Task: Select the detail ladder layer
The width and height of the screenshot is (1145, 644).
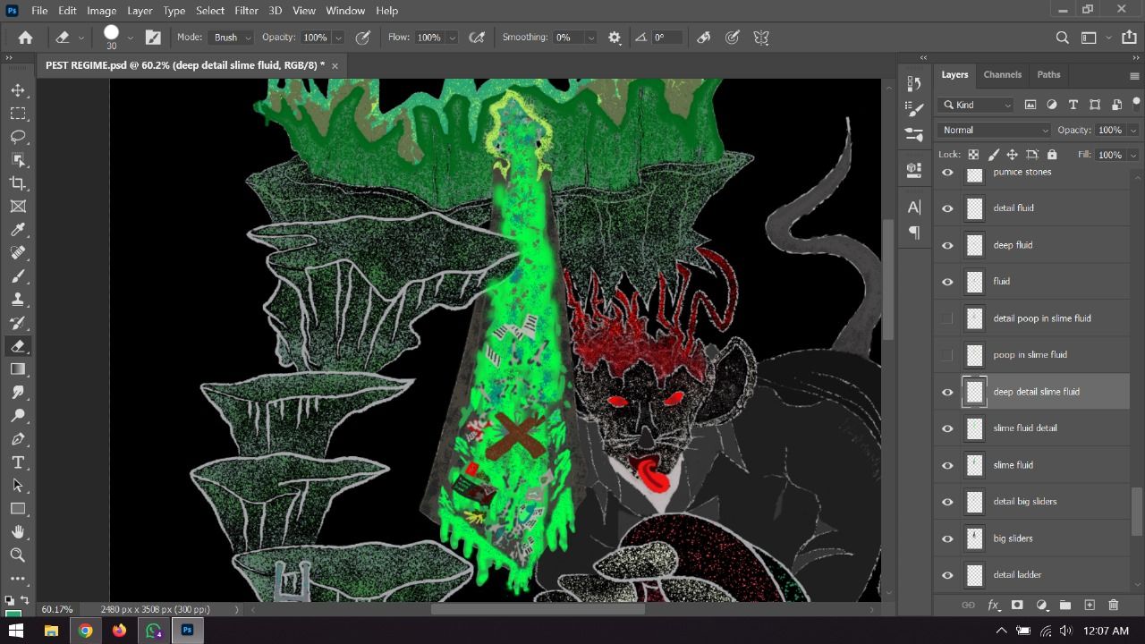Action: [x=1033, y=575]
